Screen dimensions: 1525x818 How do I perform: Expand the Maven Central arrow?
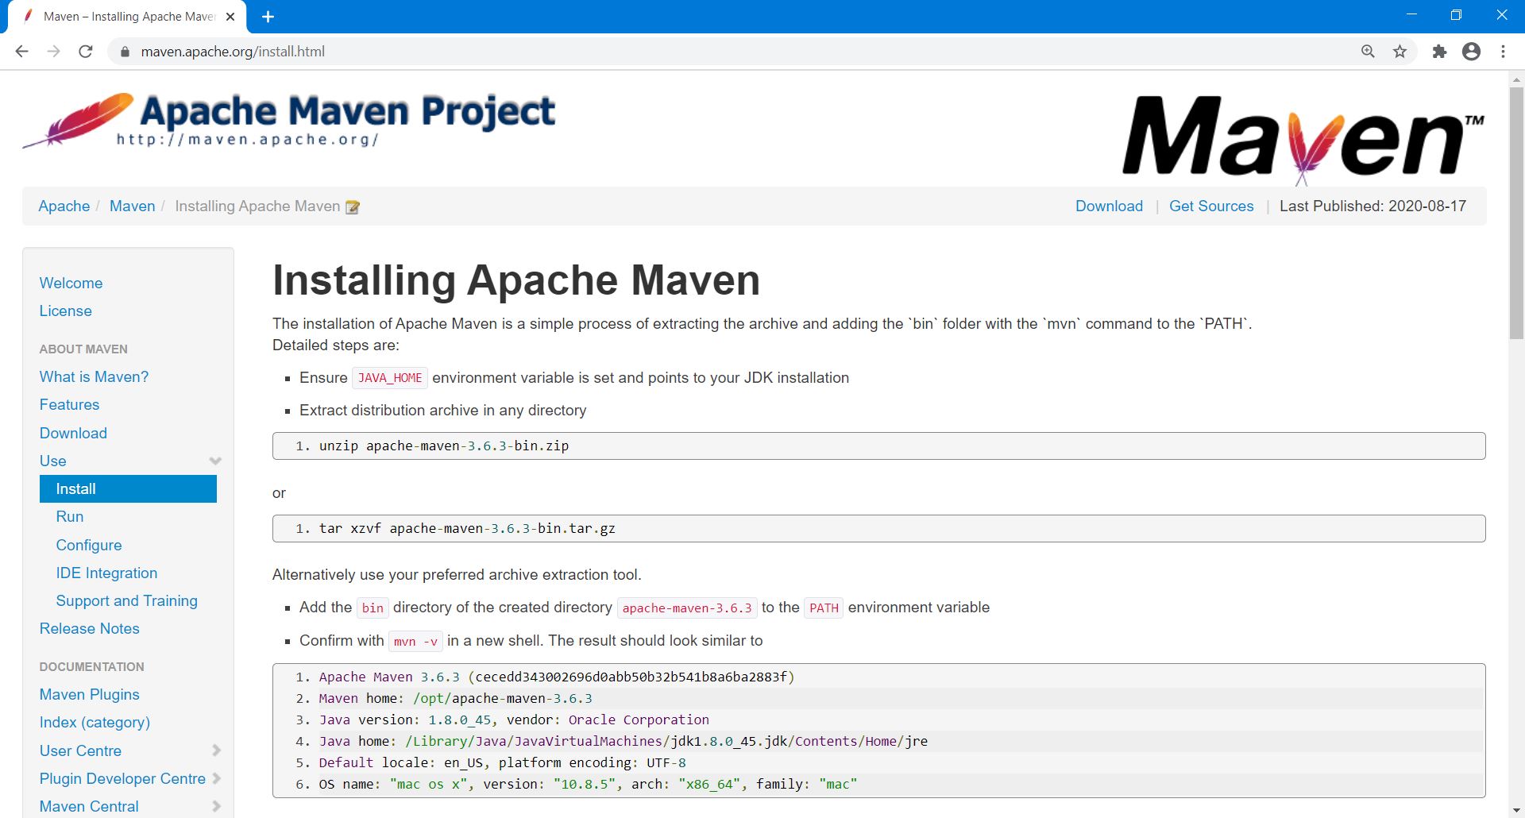pyautogui.click(x=217, y=806)
